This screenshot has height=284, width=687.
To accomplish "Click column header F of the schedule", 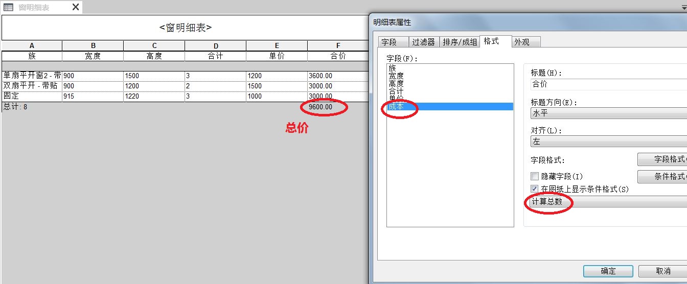I will [x=338, y=45].
